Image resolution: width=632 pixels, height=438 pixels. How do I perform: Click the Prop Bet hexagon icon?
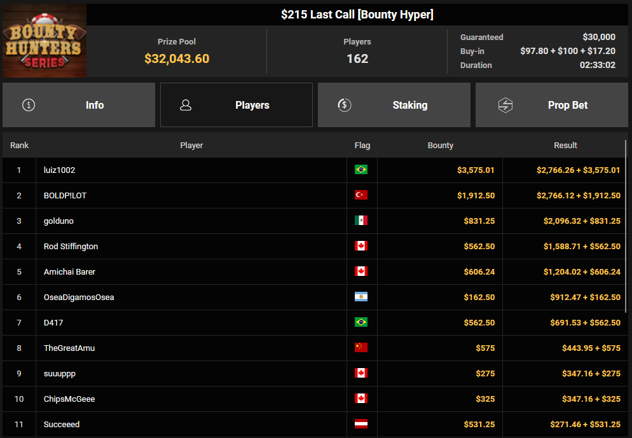pyautogui.click(x=505, y=105)
